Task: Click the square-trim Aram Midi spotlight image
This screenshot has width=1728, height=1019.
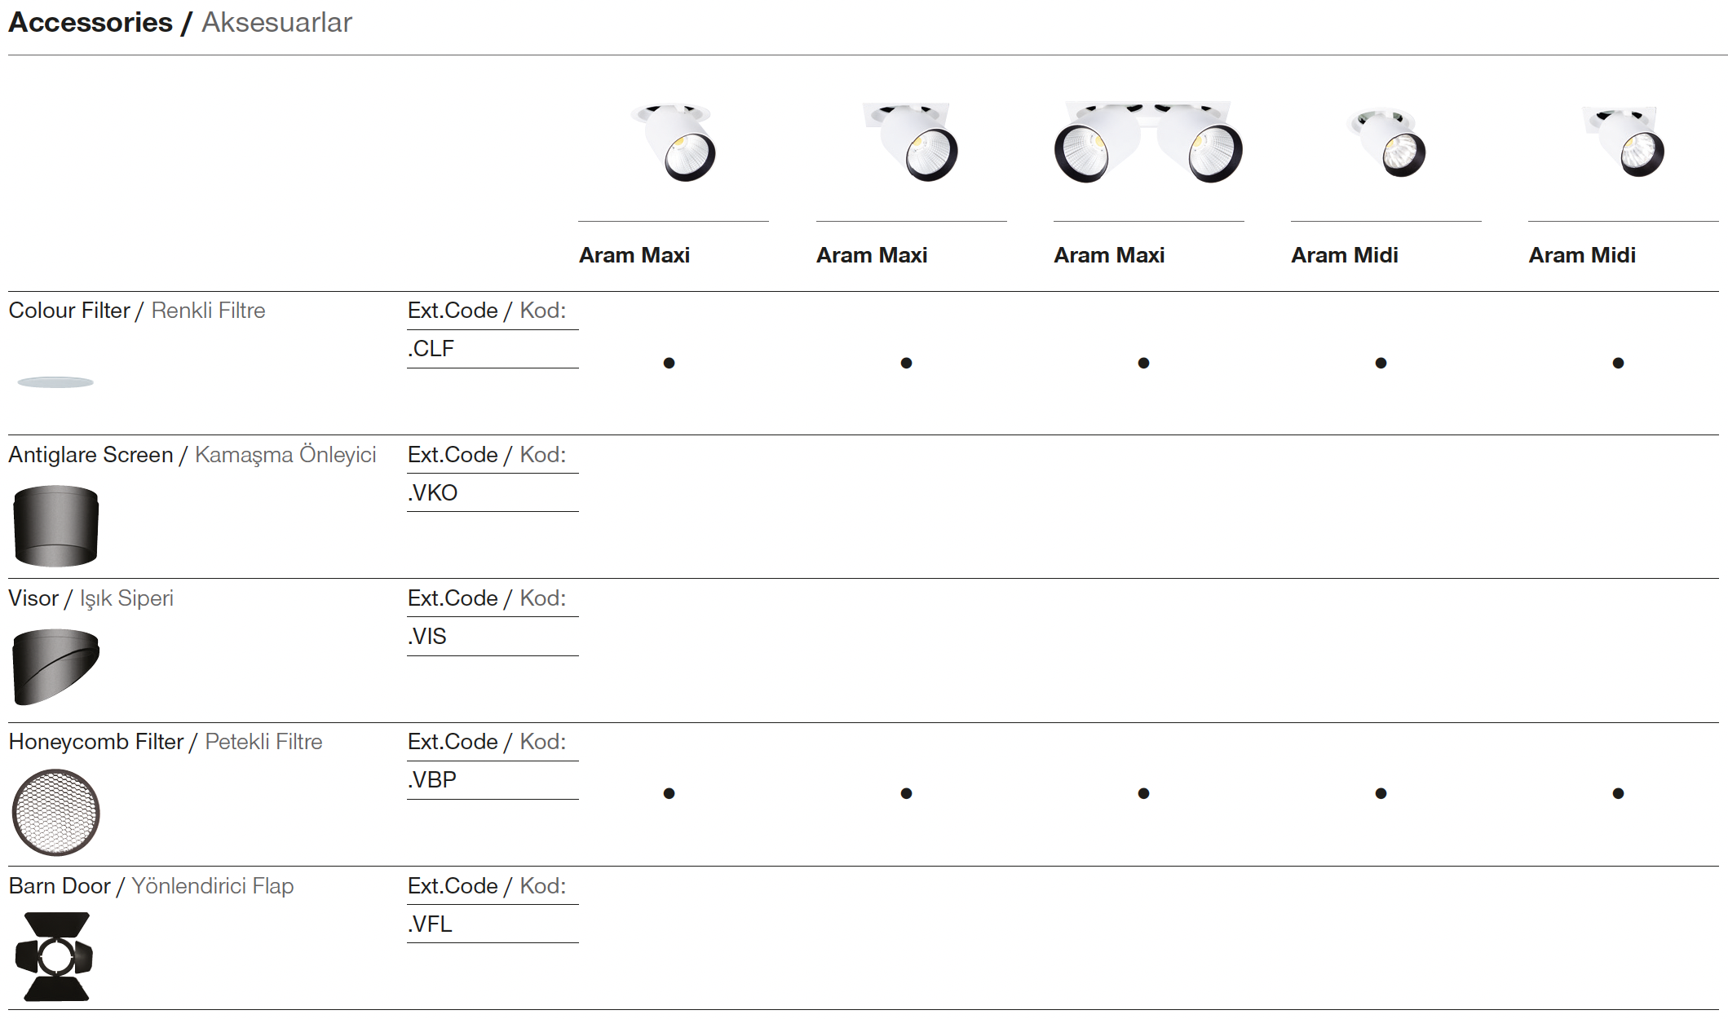Action: coord(1624,140)
